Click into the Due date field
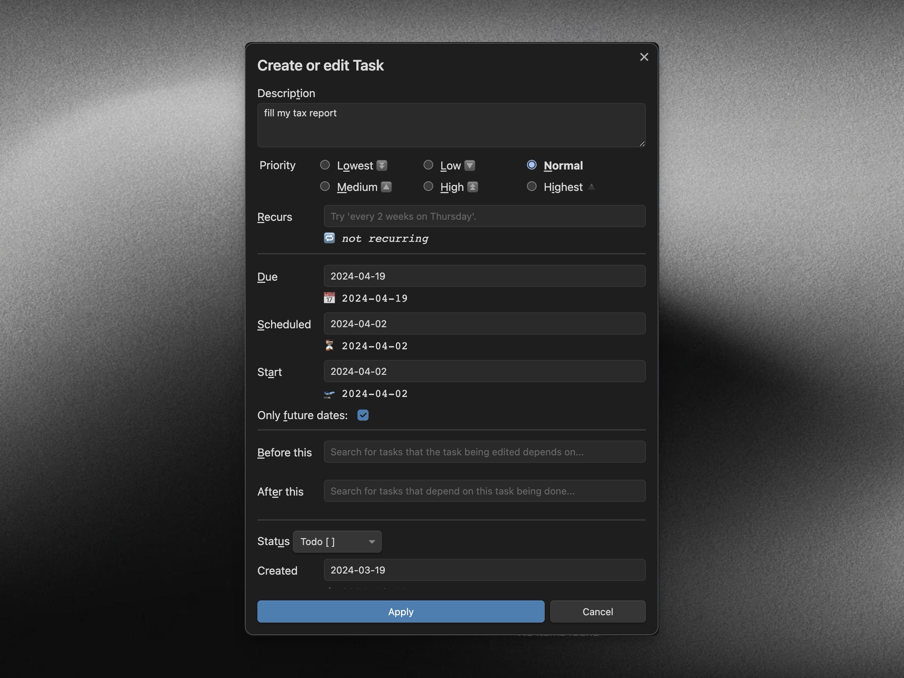 pos(484,276)
